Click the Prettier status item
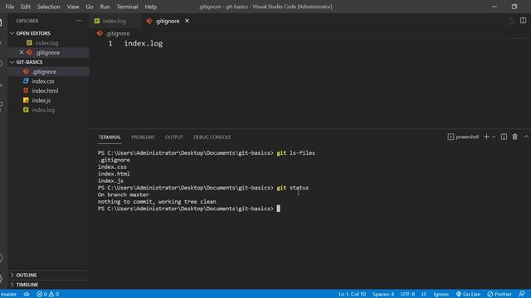Image resolution: width=531 pixels, height=298 pixels. [499, 295]
